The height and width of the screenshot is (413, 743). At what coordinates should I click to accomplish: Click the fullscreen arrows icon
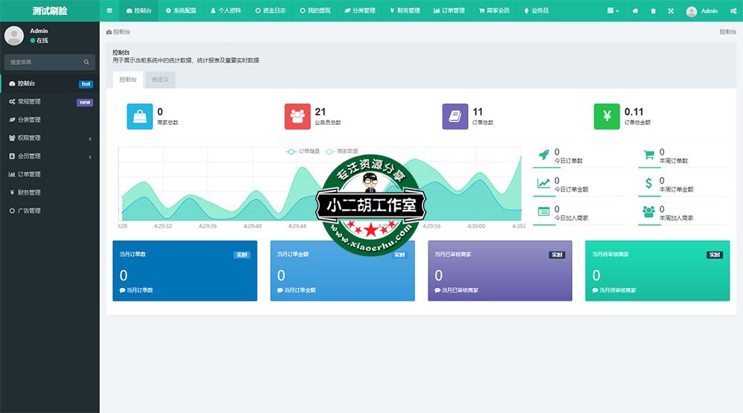(x=671, y=11)
